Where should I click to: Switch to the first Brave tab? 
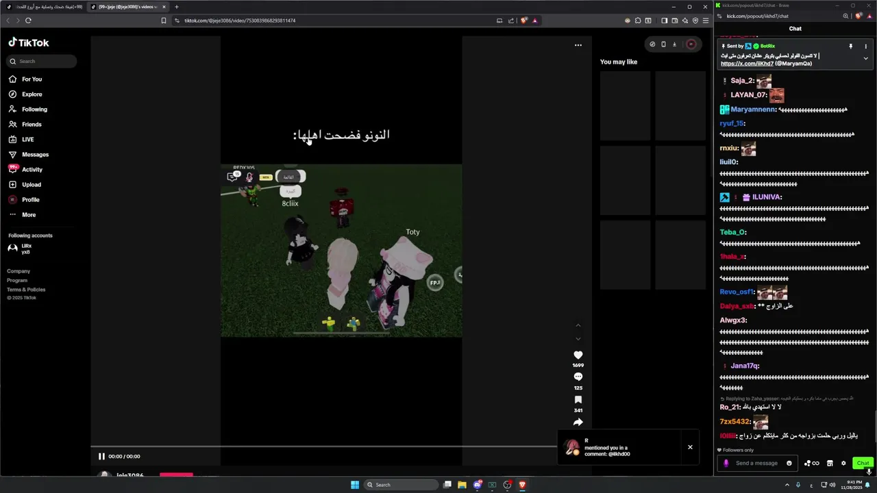pyautogui.click(x=45, y=7)
